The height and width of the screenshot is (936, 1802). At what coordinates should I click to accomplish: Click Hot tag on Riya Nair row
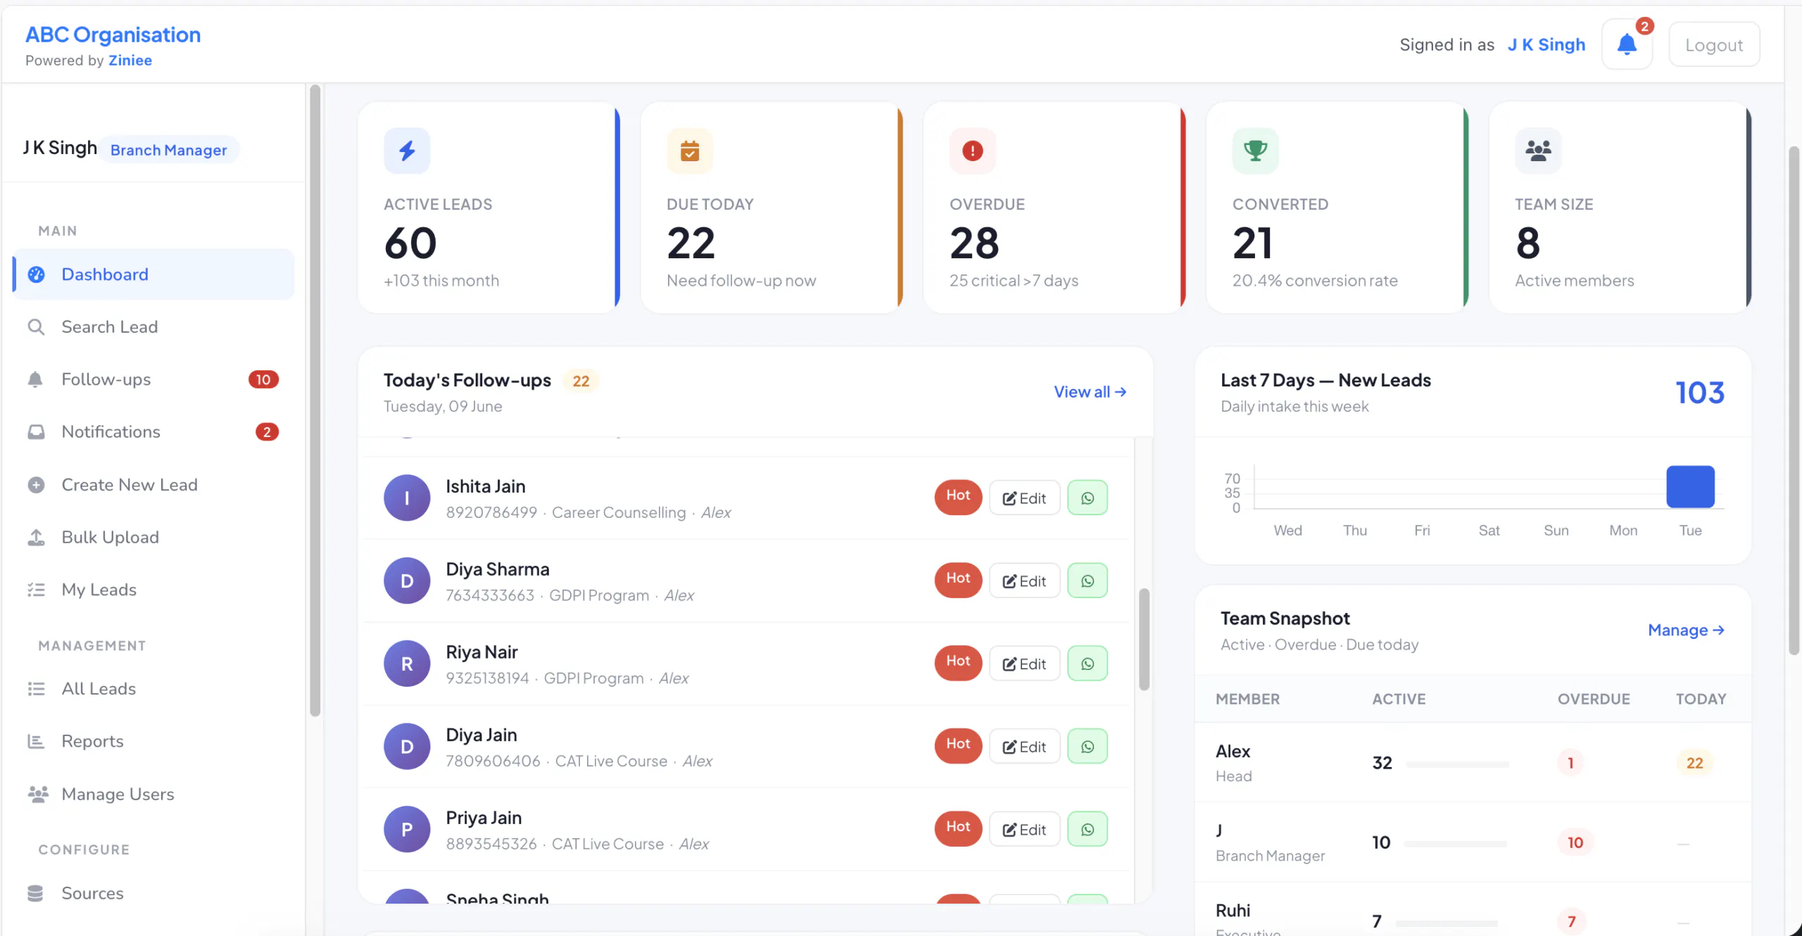tap(958, 662)
